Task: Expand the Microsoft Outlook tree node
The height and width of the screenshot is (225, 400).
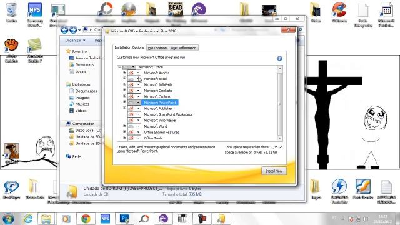Action: click(125, 96)
